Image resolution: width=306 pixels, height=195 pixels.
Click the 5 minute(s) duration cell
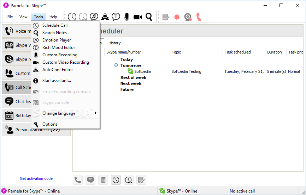coord(276,71)
